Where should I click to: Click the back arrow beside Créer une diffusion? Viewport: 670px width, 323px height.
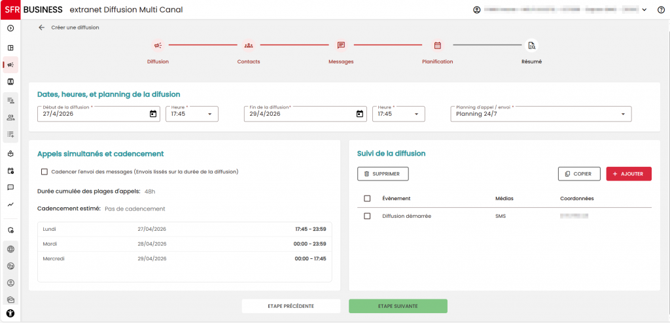click(41, 27)
